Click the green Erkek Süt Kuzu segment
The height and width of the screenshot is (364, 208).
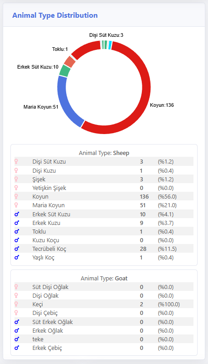click(x=65, y=71)
